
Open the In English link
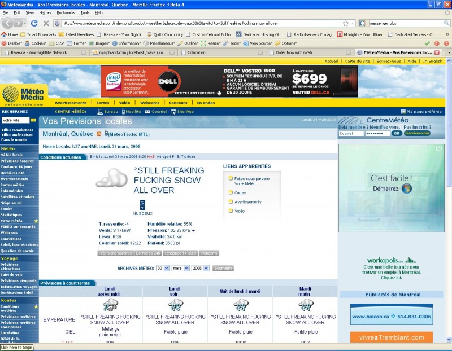click(x=432, y=61)
